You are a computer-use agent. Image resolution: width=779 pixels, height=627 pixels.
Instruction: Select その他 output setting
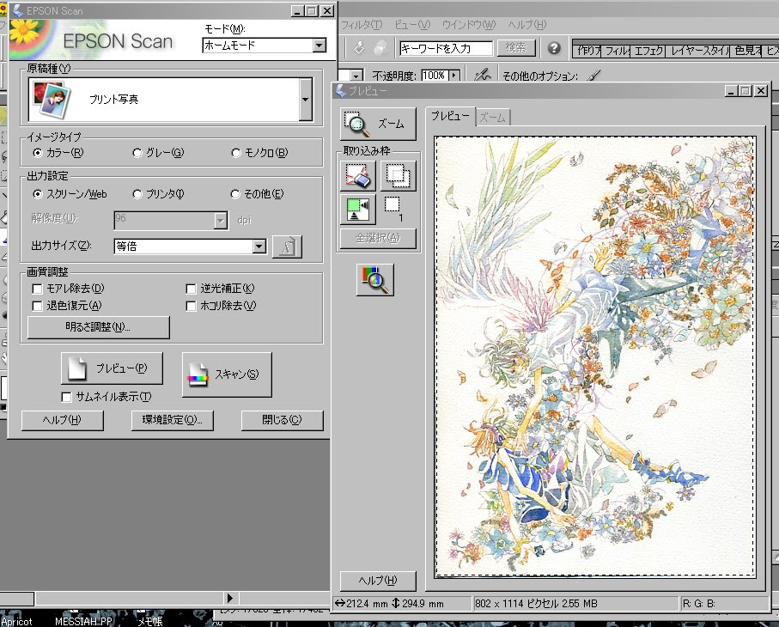click(x=235, y=194)
